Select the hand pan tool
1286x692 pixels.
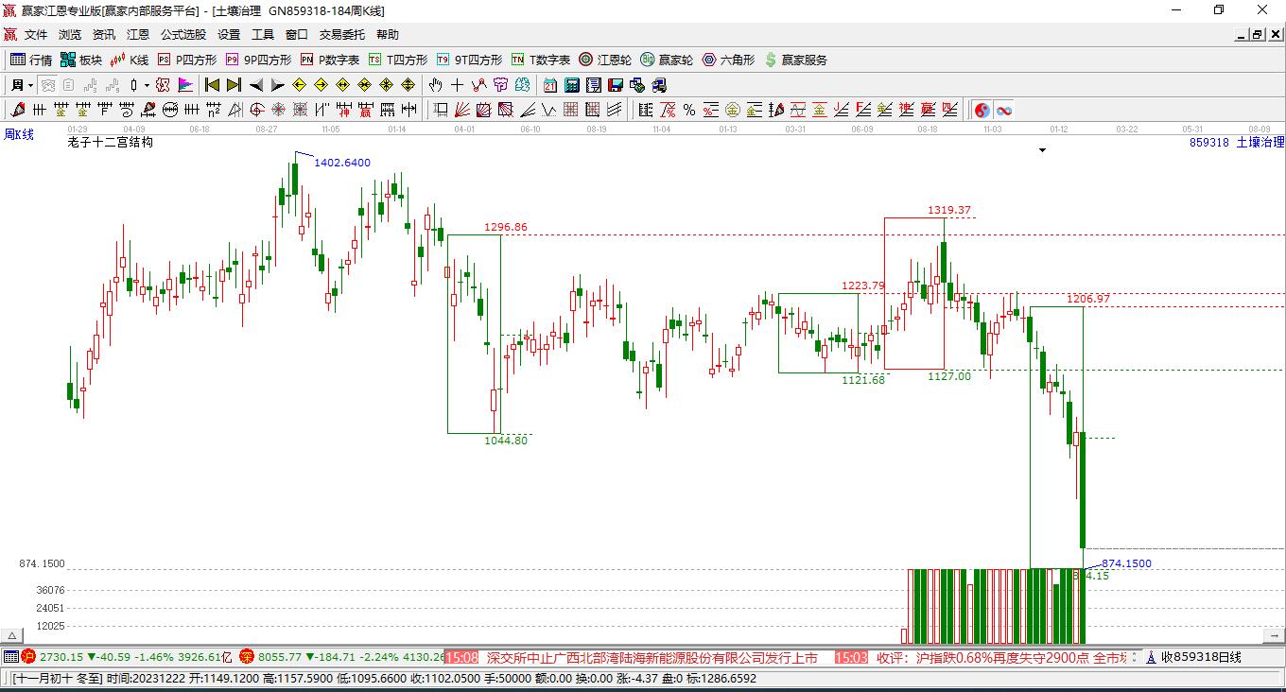[436, 85]
